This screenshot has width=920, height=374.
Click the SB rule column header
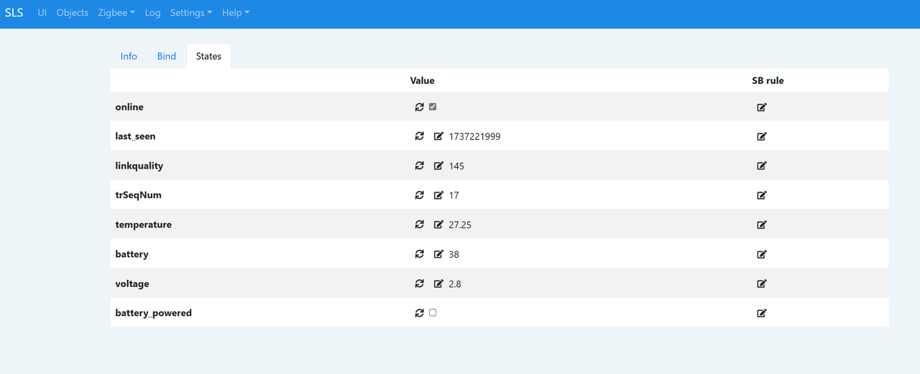click(x=768, y=80)
